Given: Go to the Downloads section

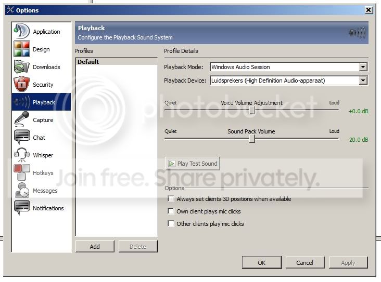Looking at the screenshot, I should [x=46, y=67].
